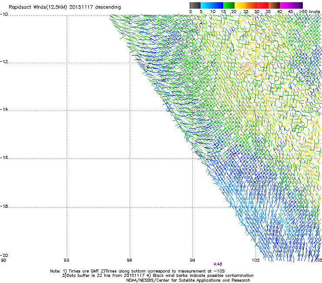This screenshot has height=283, width=322.
Task: Click the "25" legend scale label
Action: click(x=246, y=12)
